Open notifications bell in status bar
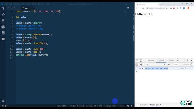Image resolution: width=194 pixels, height=109 pixels. [x=132, y=106]
